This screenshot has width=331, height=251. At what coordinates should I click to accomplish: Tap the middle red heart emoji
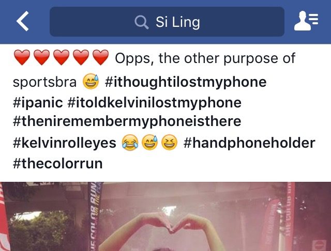[x=62, y=57]
